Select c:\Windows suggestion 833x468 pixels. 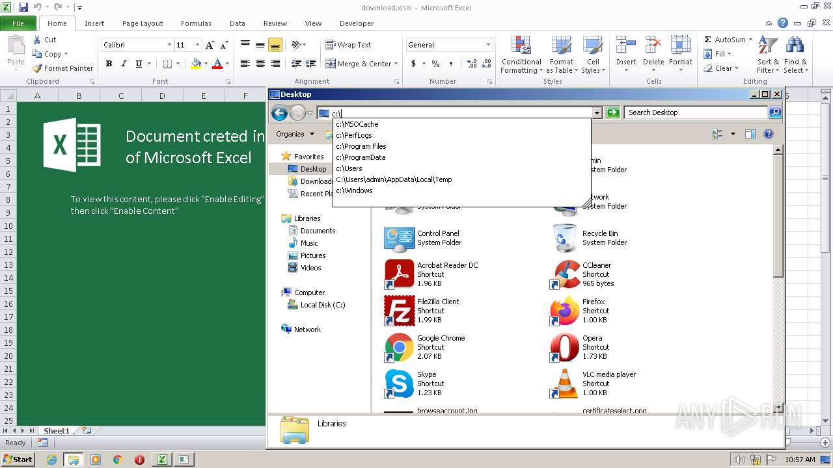(x=462, y=190)
